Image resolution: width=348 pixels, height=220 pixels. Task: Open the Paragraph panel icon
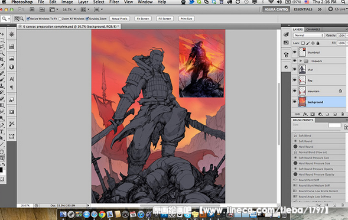click(x=12, y=88)
